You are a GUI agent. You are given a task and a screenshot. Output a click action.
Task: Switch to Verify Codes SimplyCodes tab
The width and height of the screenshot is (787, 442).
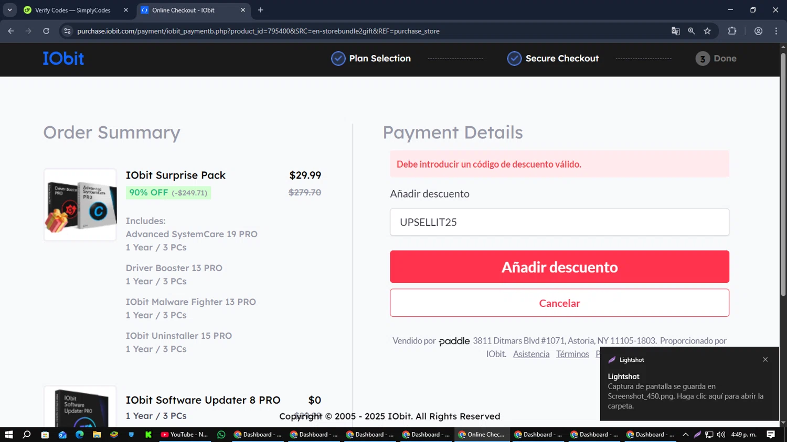72,10
